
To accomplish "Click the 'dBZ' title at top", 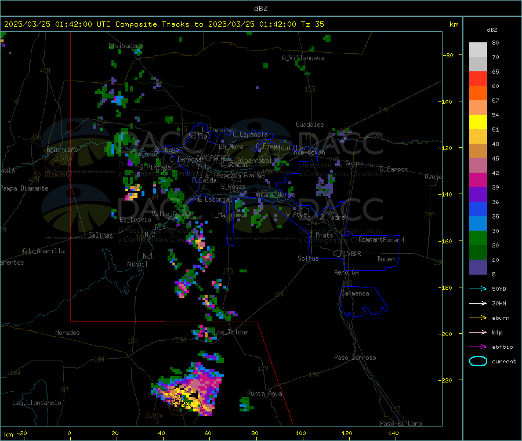I will pyautogui.click(x=260, y=9).
